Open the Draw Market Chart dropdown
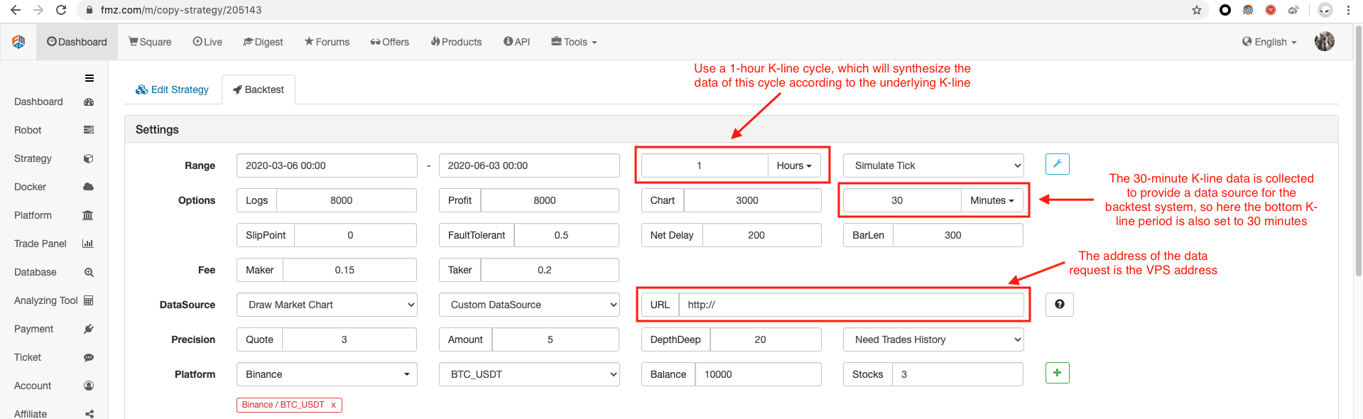 (x=327, y=305)
